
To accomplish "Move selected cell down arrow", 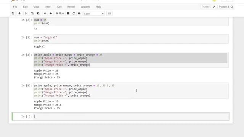I will [x=51, y=13].
